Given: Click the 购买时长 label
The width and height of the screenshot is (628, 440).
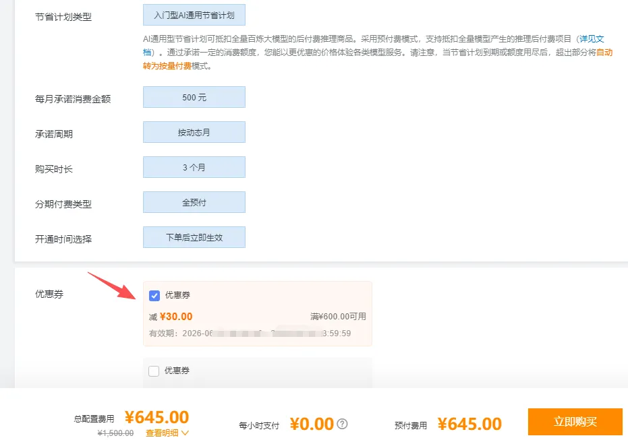Looking at the screenshot, I should point(54,169).
